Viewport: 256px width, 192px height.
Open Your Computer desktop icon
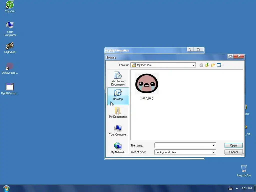click(10, 29)
